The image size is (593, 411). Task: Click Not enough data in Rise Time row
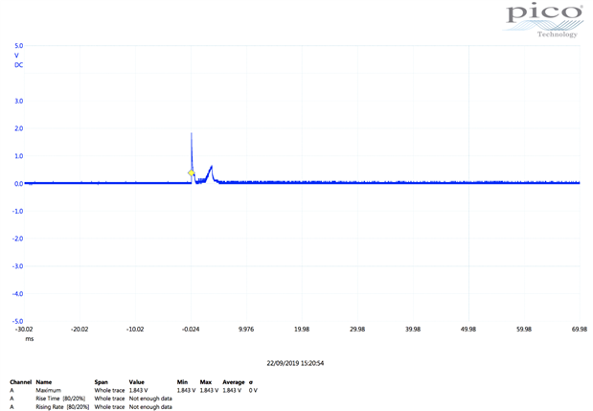tap(150, 399)
